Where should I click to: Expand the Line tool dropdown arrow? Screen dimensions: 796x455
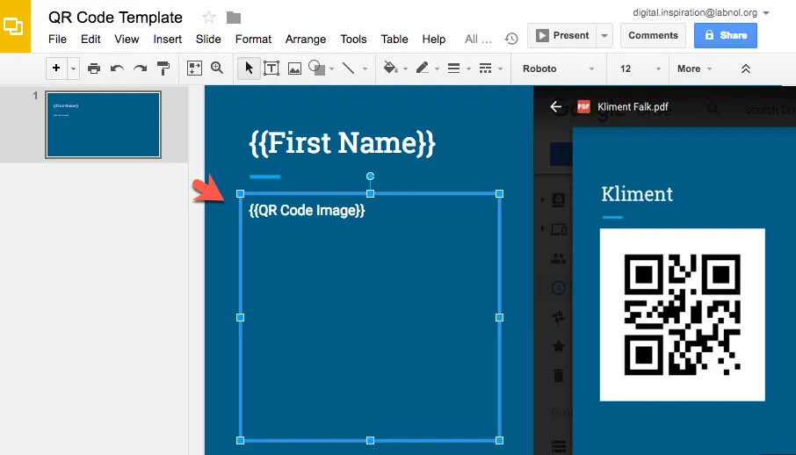pyautogui.click(x=365, y=69)
